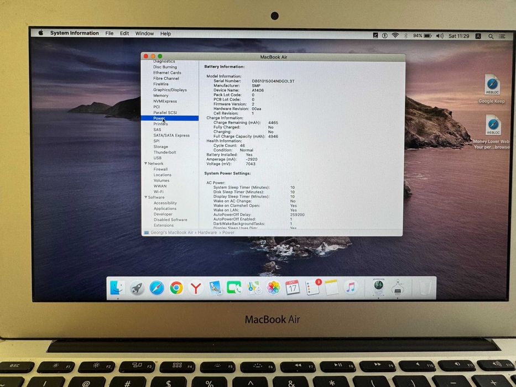Select Storage in the sidebar

click(x=160, y=147)
